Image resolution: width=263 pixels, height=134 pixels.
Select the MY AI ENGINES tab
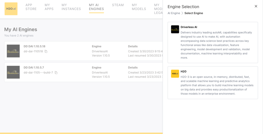click(x=97, y=7)
